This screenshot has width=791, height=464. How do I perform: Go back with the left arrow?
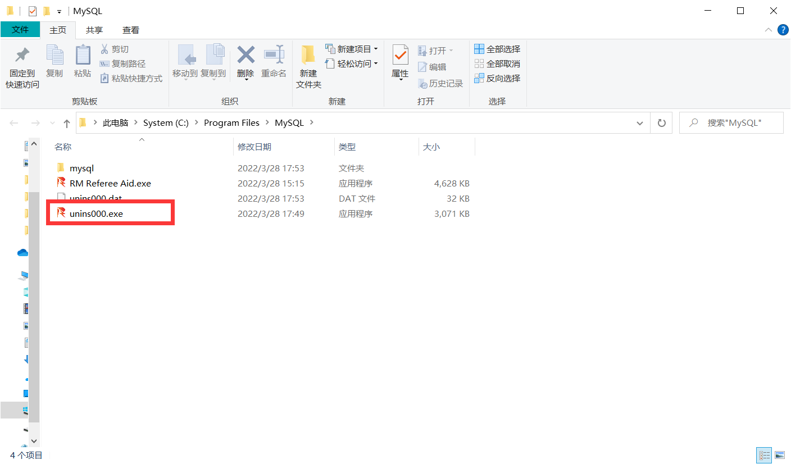15,123
